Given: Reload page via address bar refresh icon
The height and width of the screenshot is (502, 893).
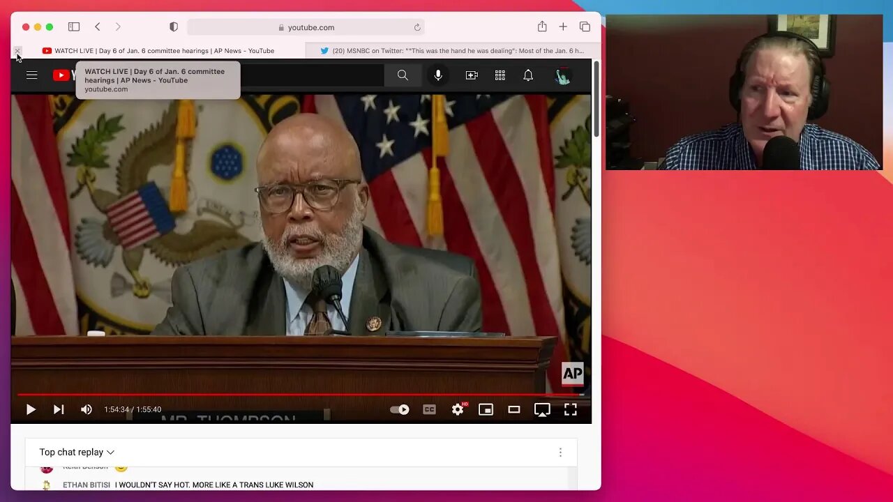Looking at the screenshot, I should (x=417, y=27).
